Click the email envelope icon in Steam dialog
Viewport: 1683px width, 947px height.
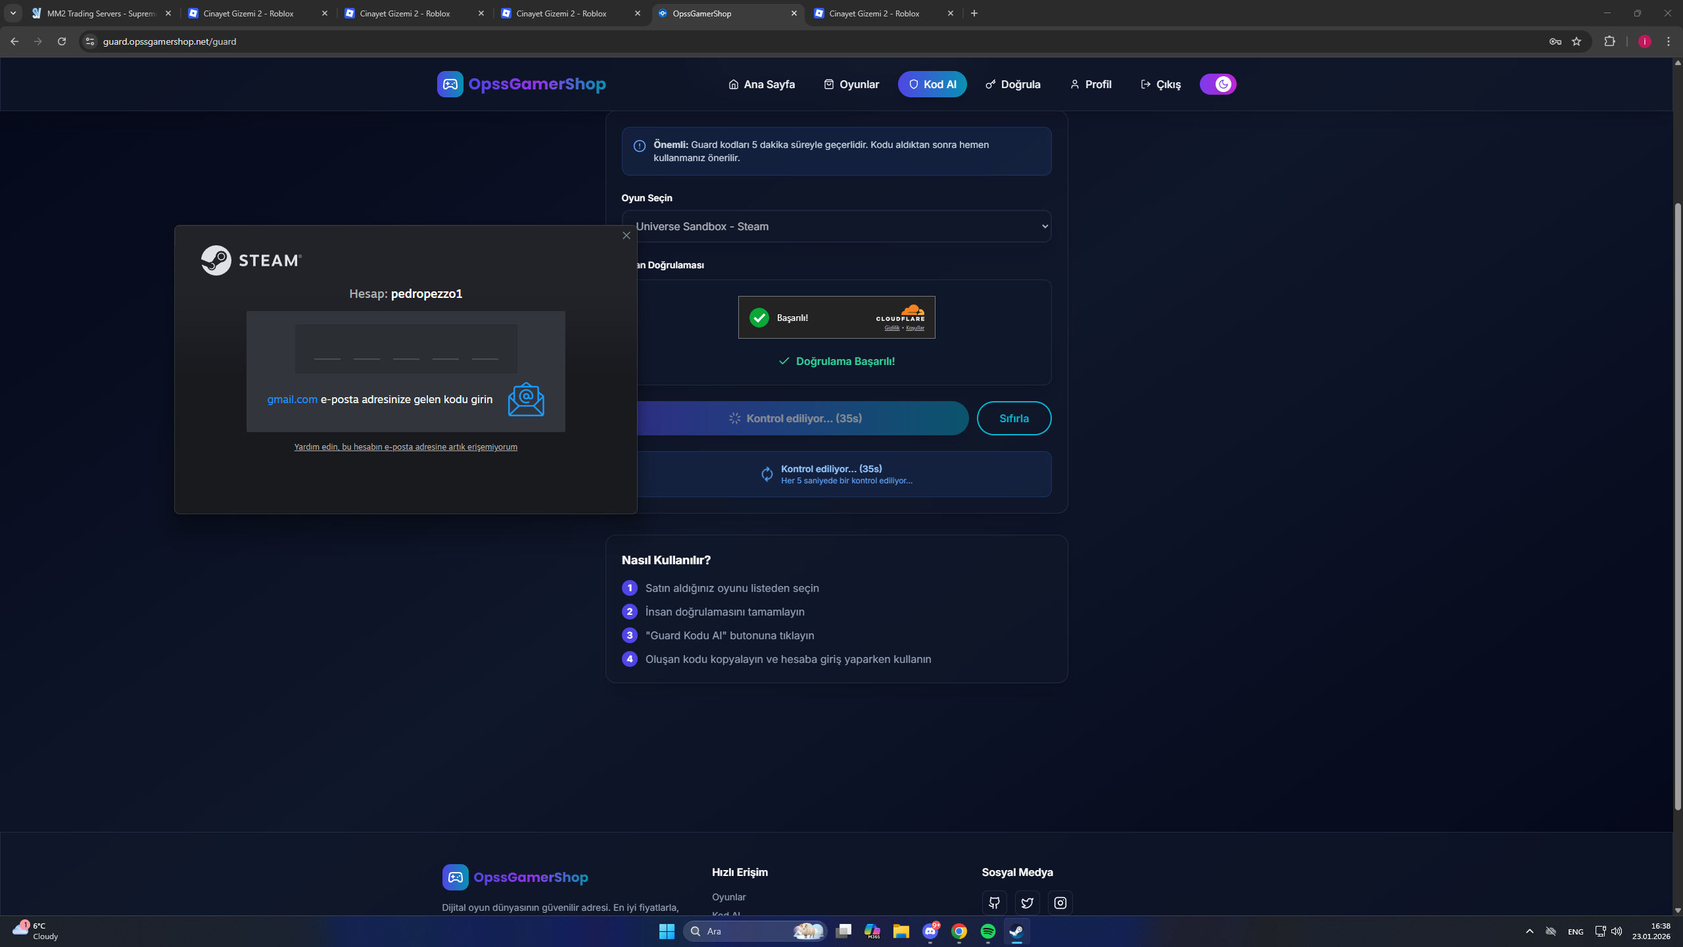coord(526,399)
